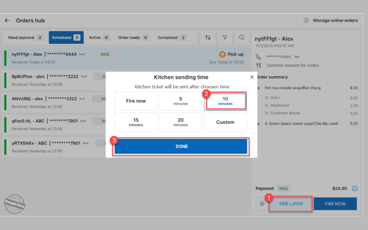
Task: Open the Completed tab
Action: 172,38
